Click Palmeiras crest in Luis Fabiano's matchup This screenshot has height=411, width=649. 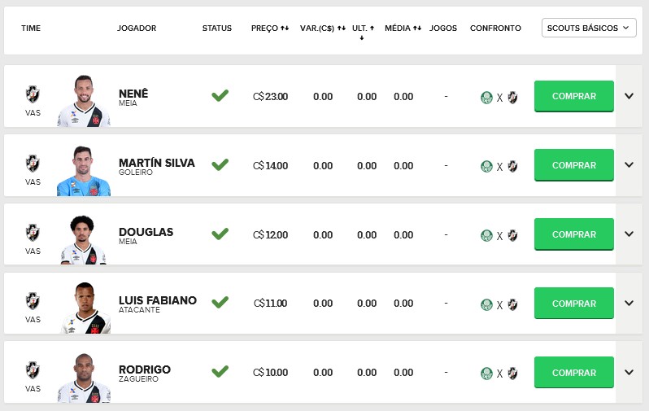[x=486, y=304]
